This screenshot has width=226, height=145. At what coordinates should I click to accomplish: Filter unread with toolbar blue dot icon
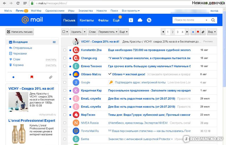tap(193, 32)
